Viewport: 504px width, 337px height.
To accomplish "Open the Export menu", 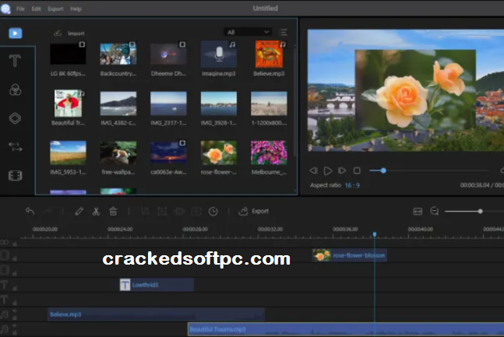I will coord(55,9).
